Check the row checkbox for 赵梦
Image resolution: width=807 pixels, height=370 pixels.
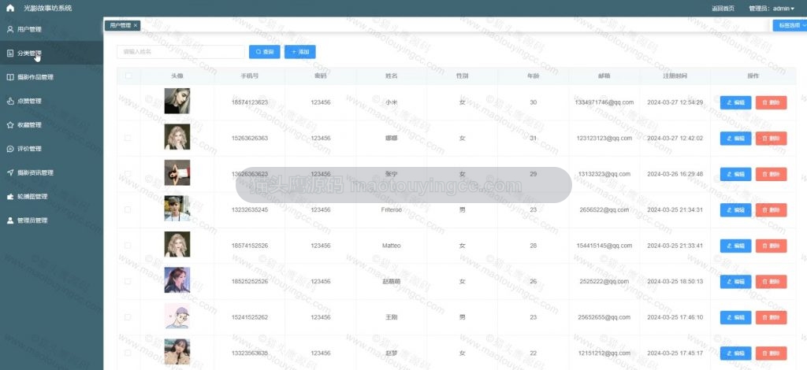(128, 353)
